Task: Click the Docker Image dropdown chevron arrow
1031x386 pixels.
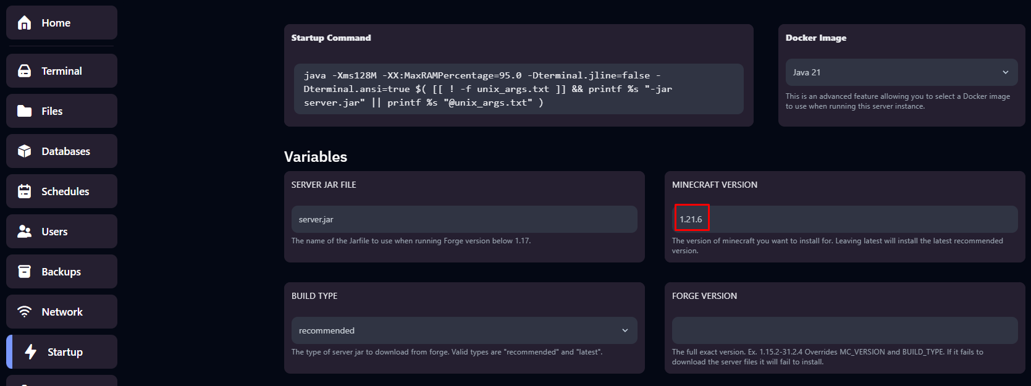Action: [1005, 72]
